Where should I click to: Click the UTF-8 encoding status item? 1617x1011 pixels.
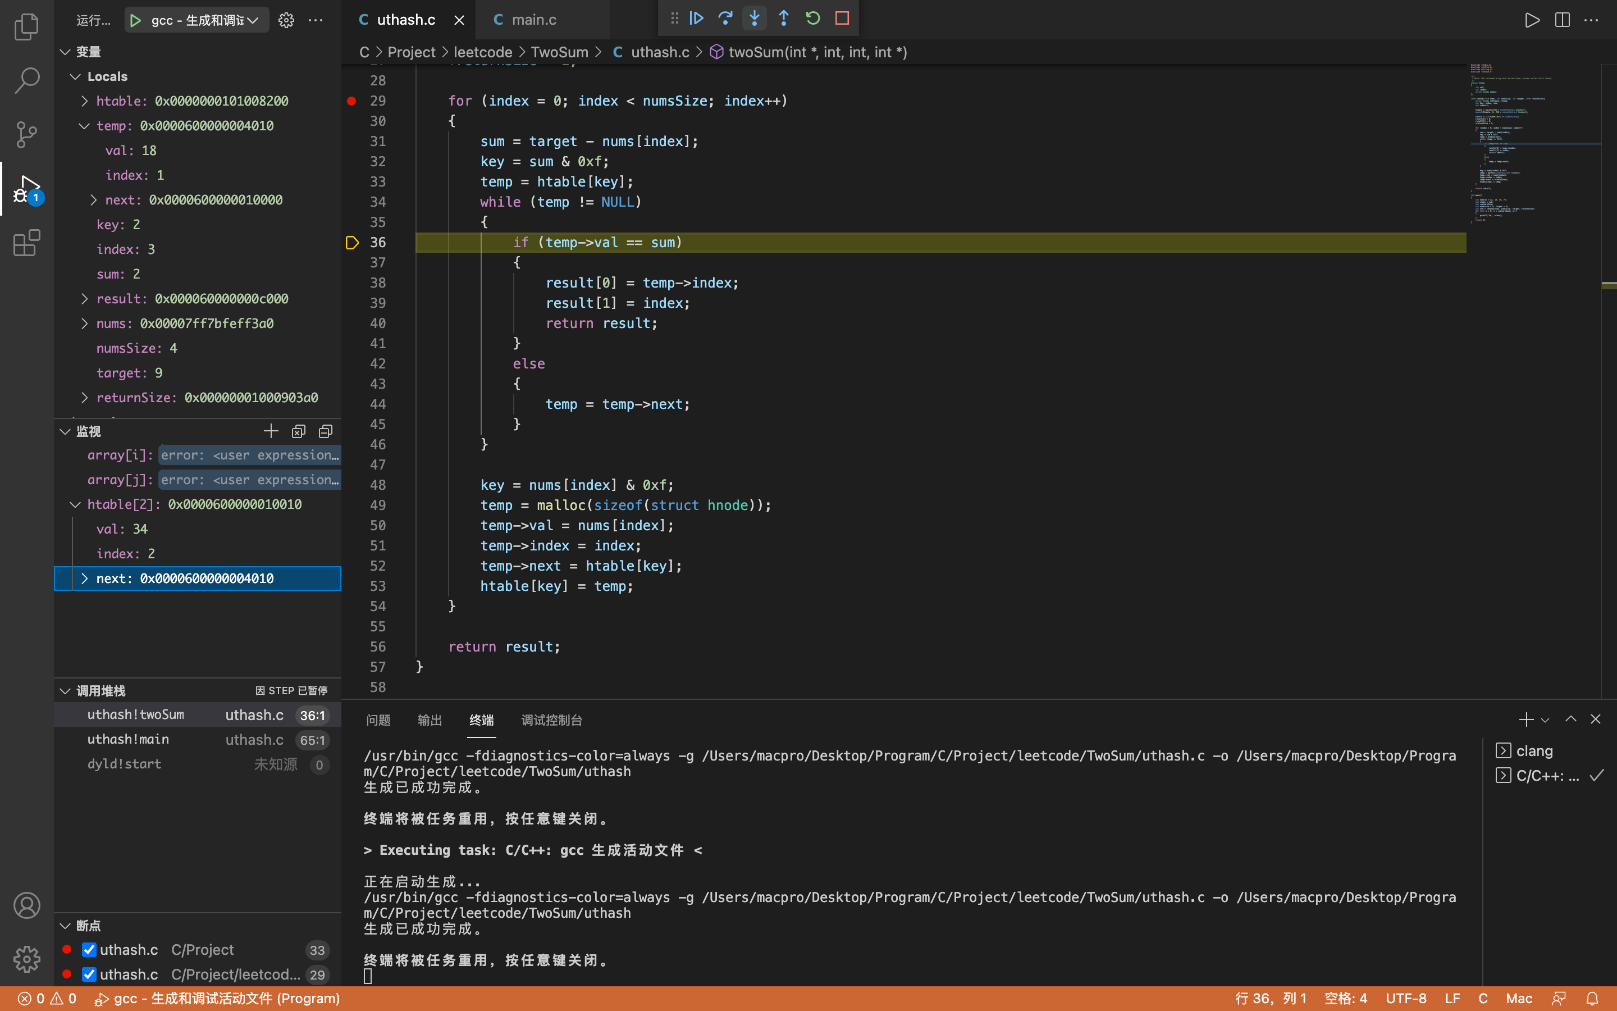coord(1406,998)
